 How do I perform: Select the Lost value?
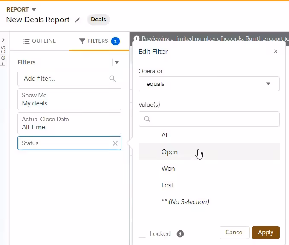click(209, 185)
